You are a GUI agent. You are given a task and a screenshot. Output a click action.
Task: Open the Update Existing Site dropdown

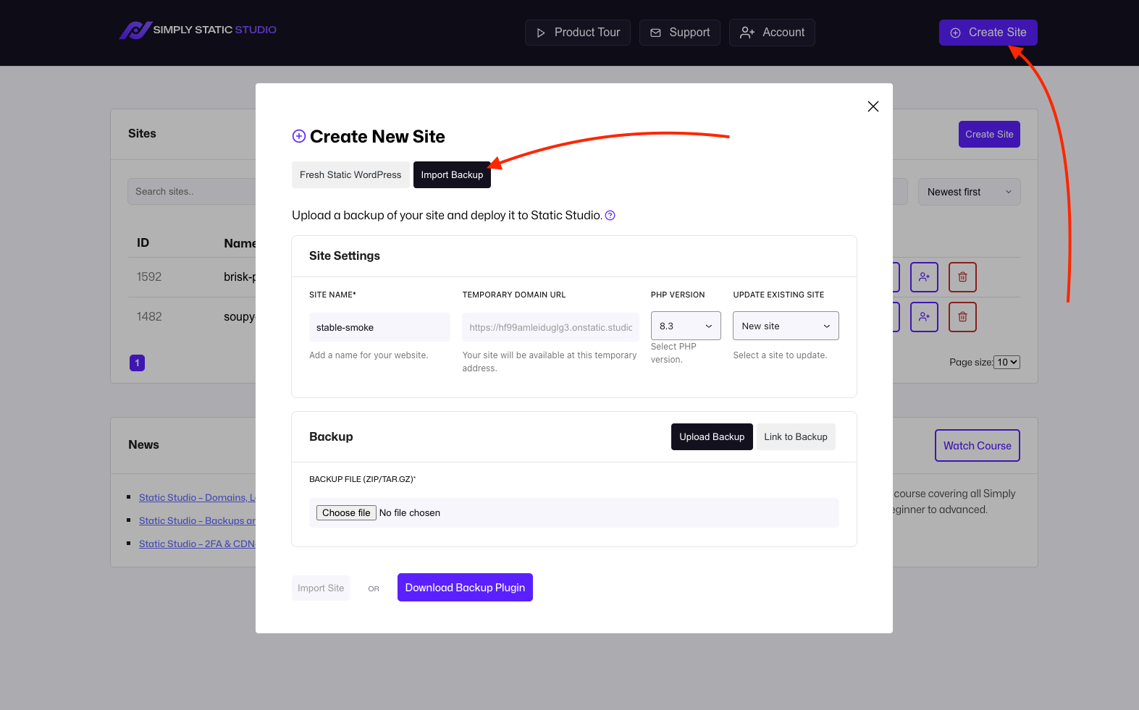click(786, 326)
